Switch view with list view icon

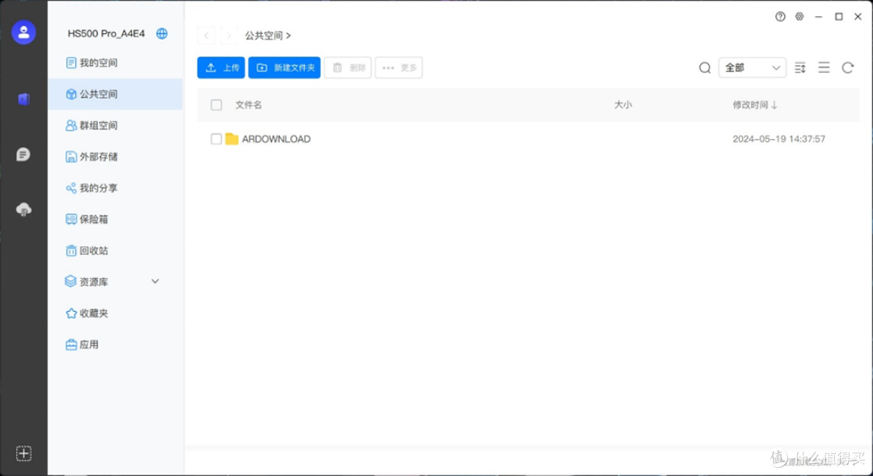click(x=824, y=68)
